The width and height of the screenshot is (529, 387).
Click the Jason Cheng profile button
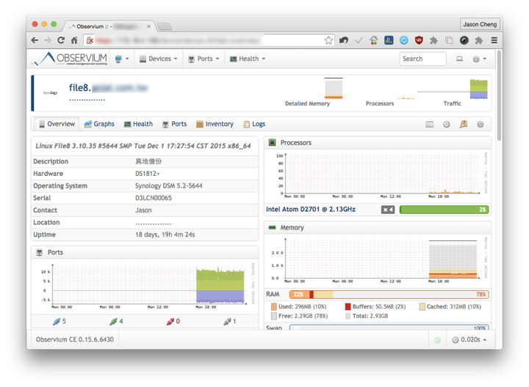coord(479,24)
